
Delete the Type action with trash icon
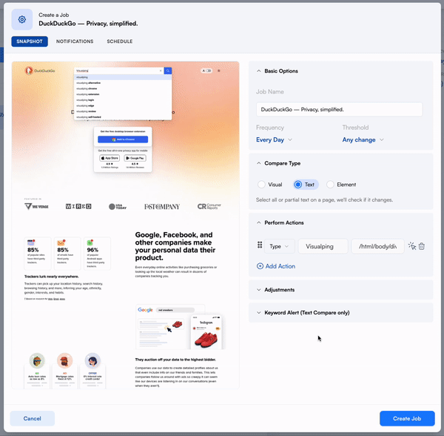pos(422,246)
